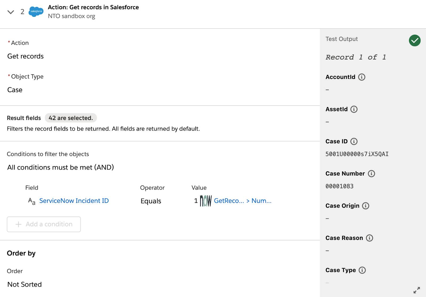Click the 'Filters the record fields to be returned' description

coord(103,129)
